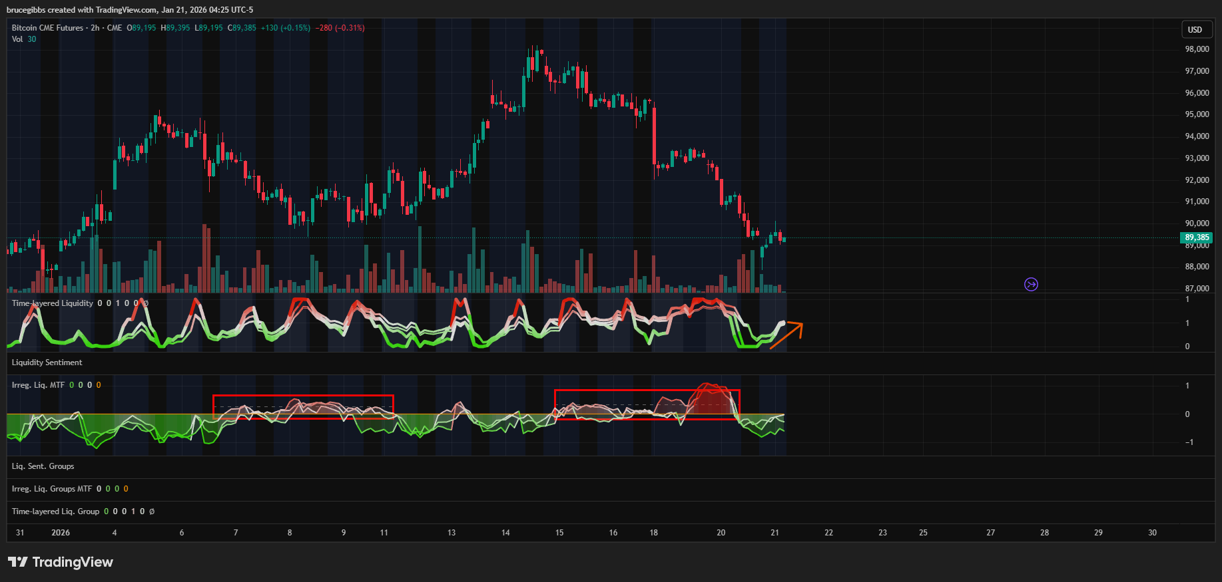Screen dimensions: 1222x582
Task: Open the USD currency selector
Action: (x=1195, y=29)
